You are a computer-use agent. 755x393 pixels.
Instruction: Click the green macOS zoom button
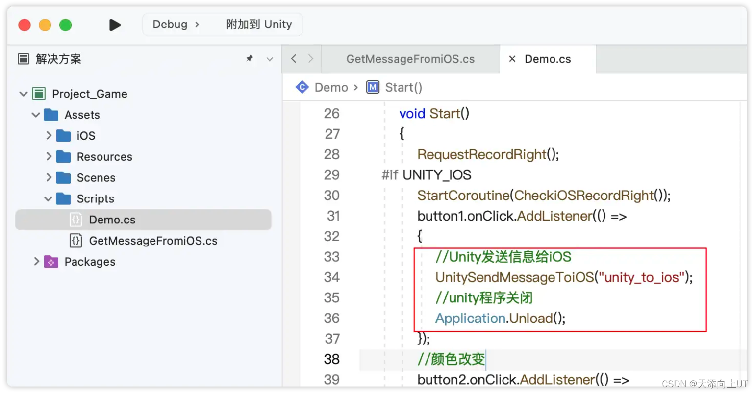click(x=65, y=25)
